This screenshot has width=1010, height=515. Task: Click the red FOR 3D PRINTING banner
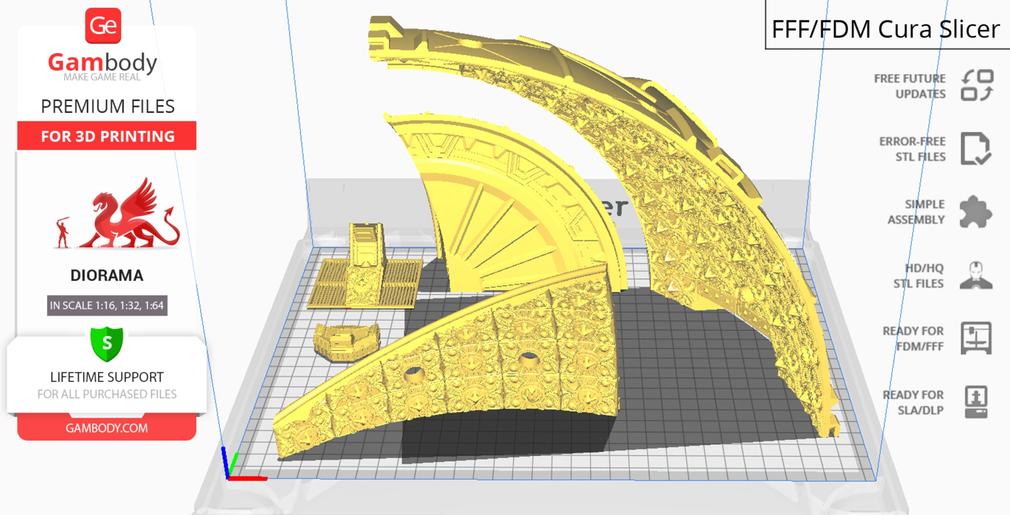click(x=107, y=136)
